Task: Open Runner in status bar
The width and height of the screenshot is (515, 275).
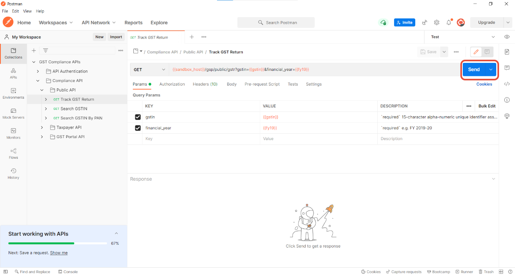Action: (x=464, y=272)
